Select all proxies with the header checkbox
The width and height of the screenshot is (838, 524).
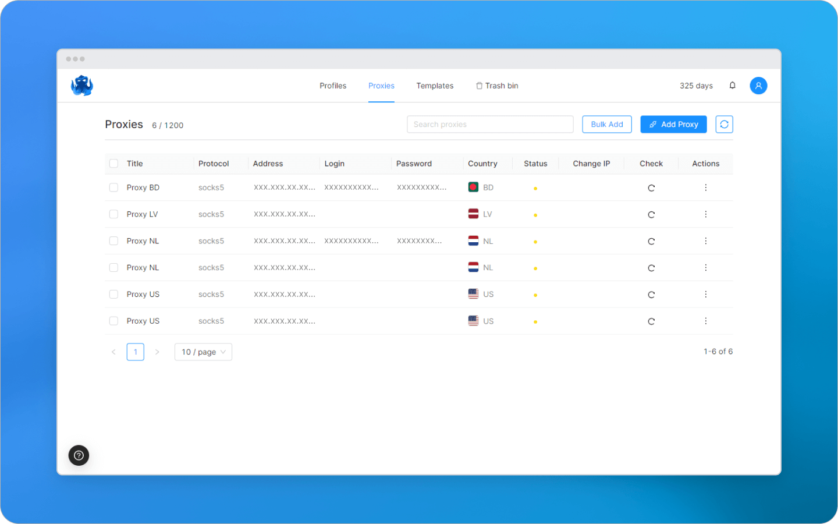click(x=113, y=164)
